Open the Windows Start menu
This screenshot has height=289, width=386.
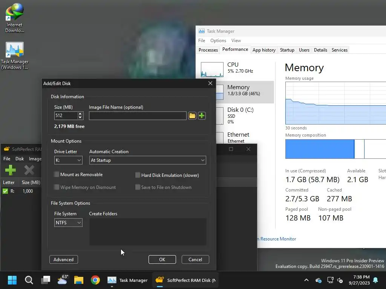click(x=12, y=280)
